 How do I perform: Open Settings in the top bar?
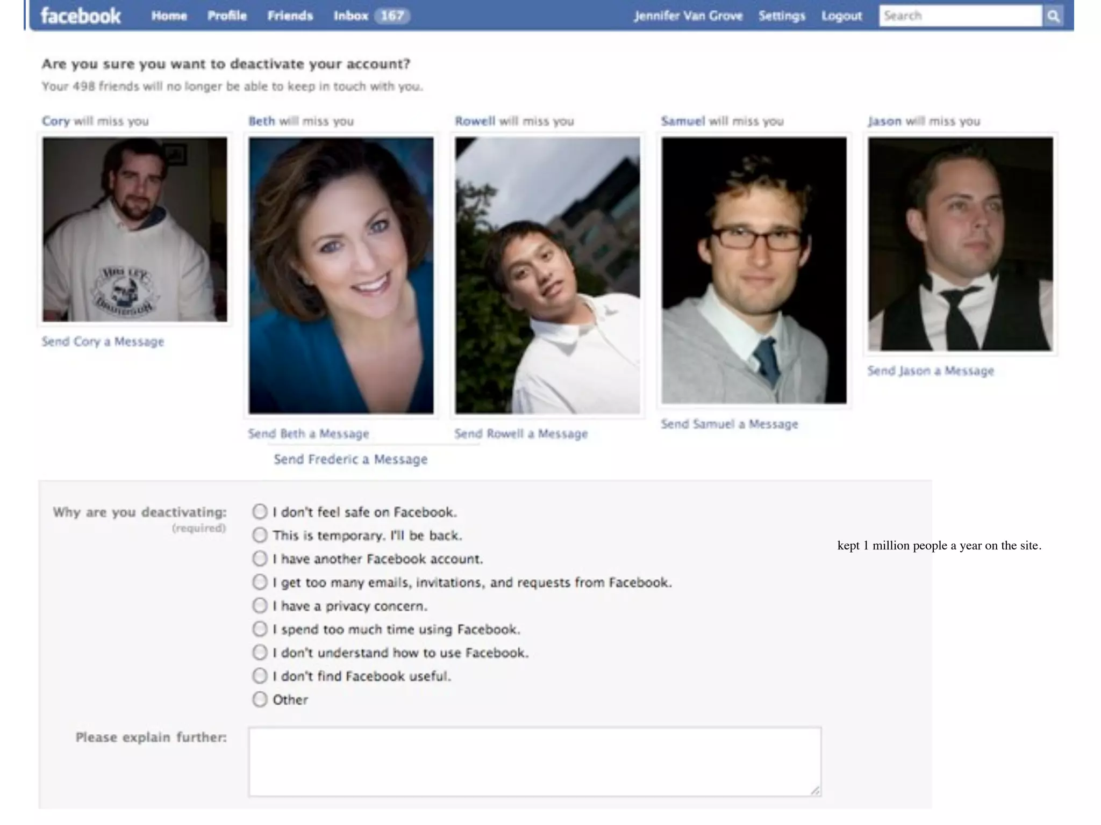[x=782, y=16]
